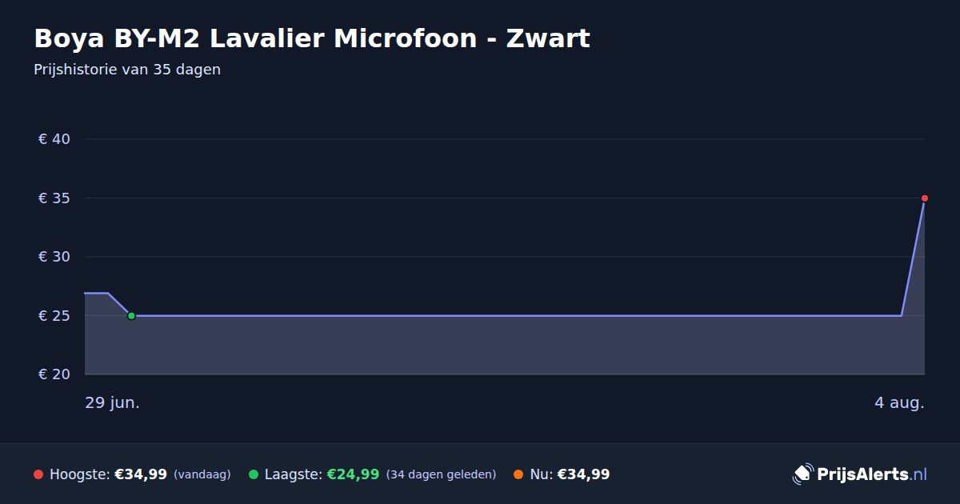Click the 4 aug. end date label
The height and width of the screenshot is (504, 960).
(x=899, y=402)
